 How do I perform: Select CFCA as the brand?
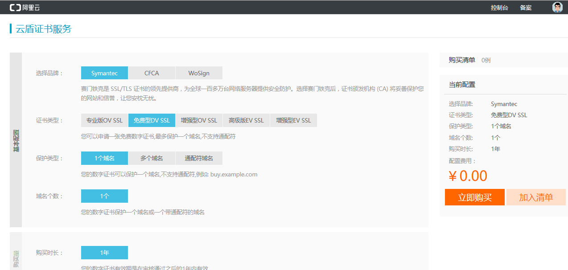[x=152, y=73]
